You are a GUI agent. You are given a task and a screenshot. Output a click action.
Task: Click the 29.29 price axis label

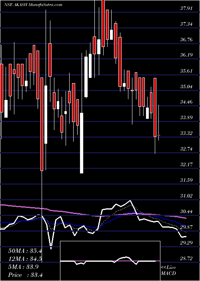tap(186, 242)
